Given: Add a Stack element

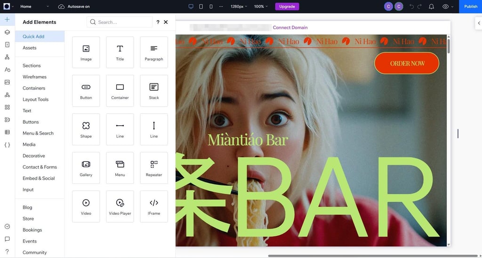Looking at the screenshot, I should pyautogui.click(x=154, y=91).
